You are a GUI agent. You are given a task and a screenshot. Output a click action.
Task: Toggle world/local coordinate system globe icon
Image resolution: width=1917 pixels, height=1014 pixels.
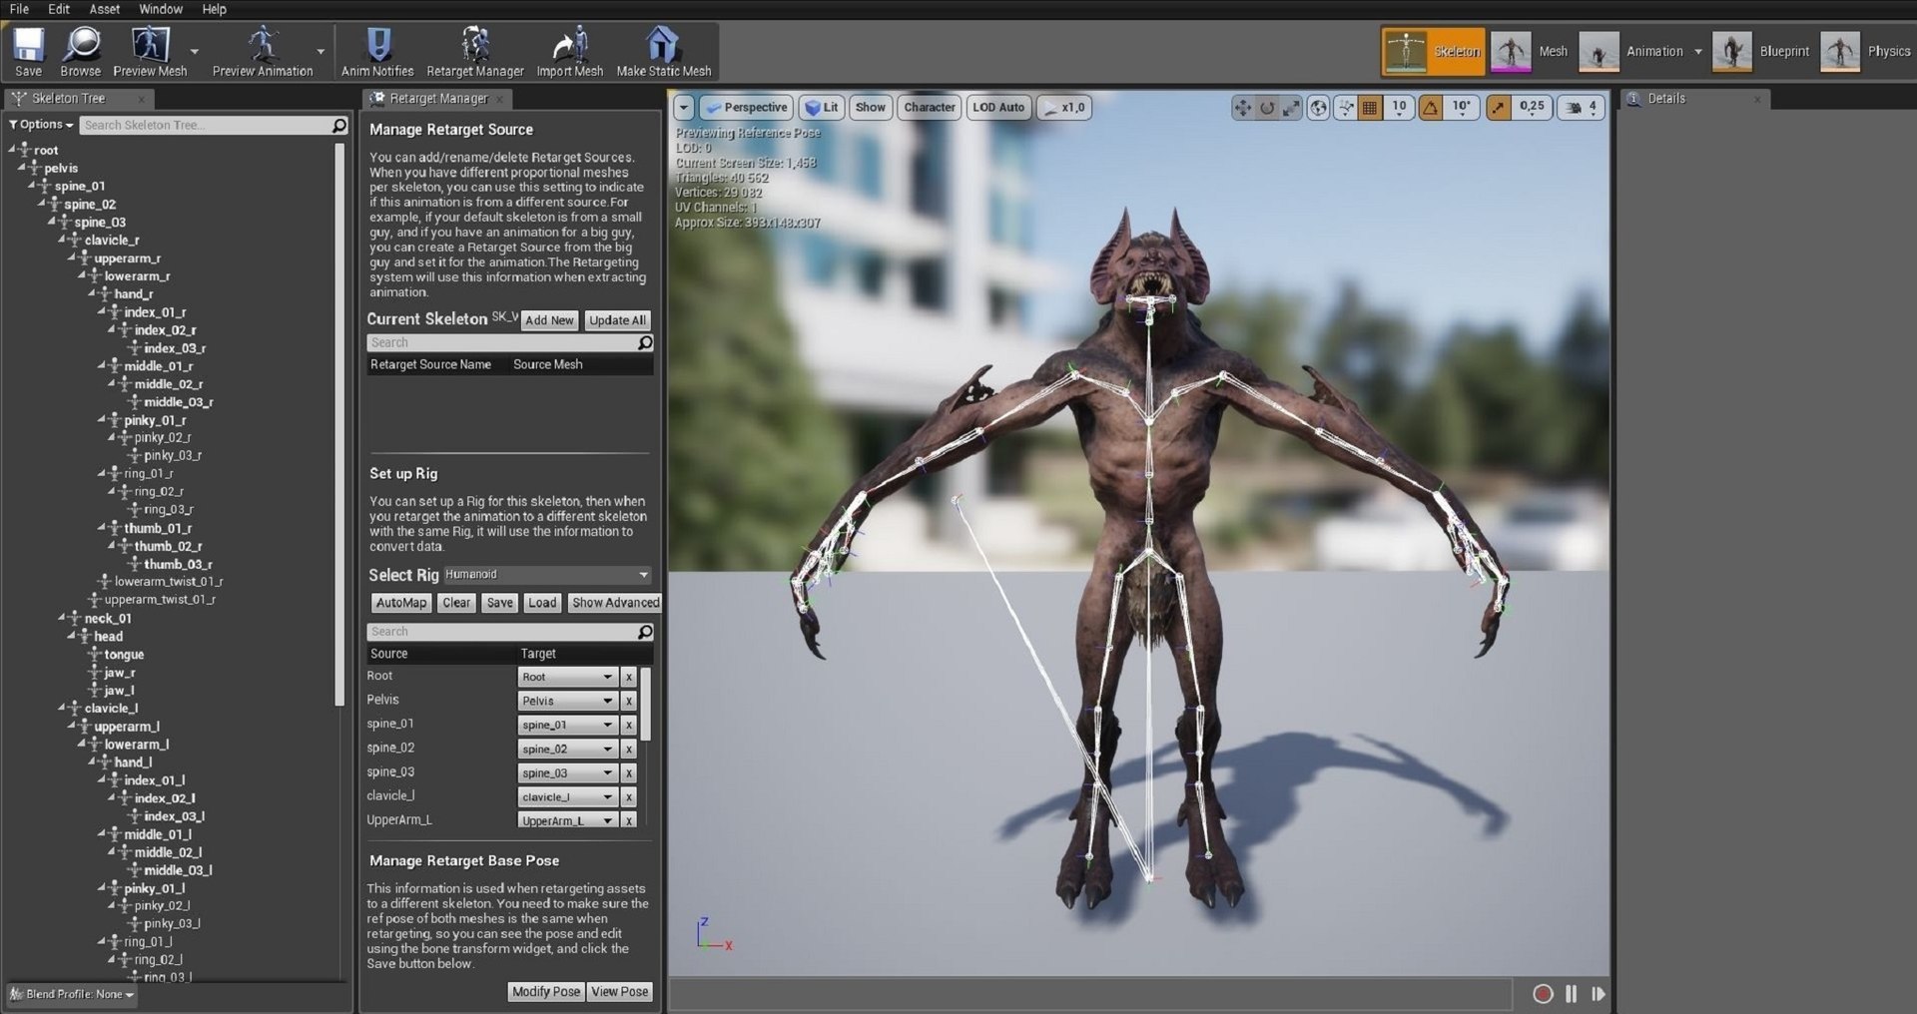(x=1319, y=108)
